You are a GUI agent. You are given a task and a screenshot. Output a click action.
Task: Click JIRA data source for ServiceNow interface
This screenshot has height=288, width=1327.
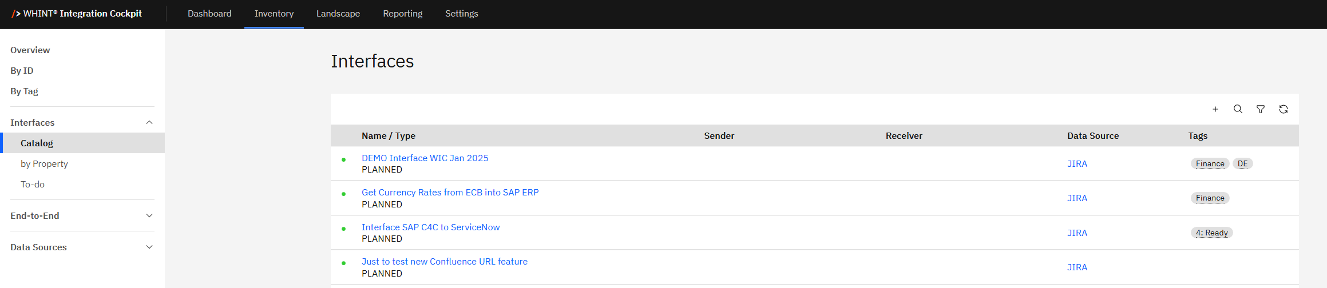pos(1077,233)
